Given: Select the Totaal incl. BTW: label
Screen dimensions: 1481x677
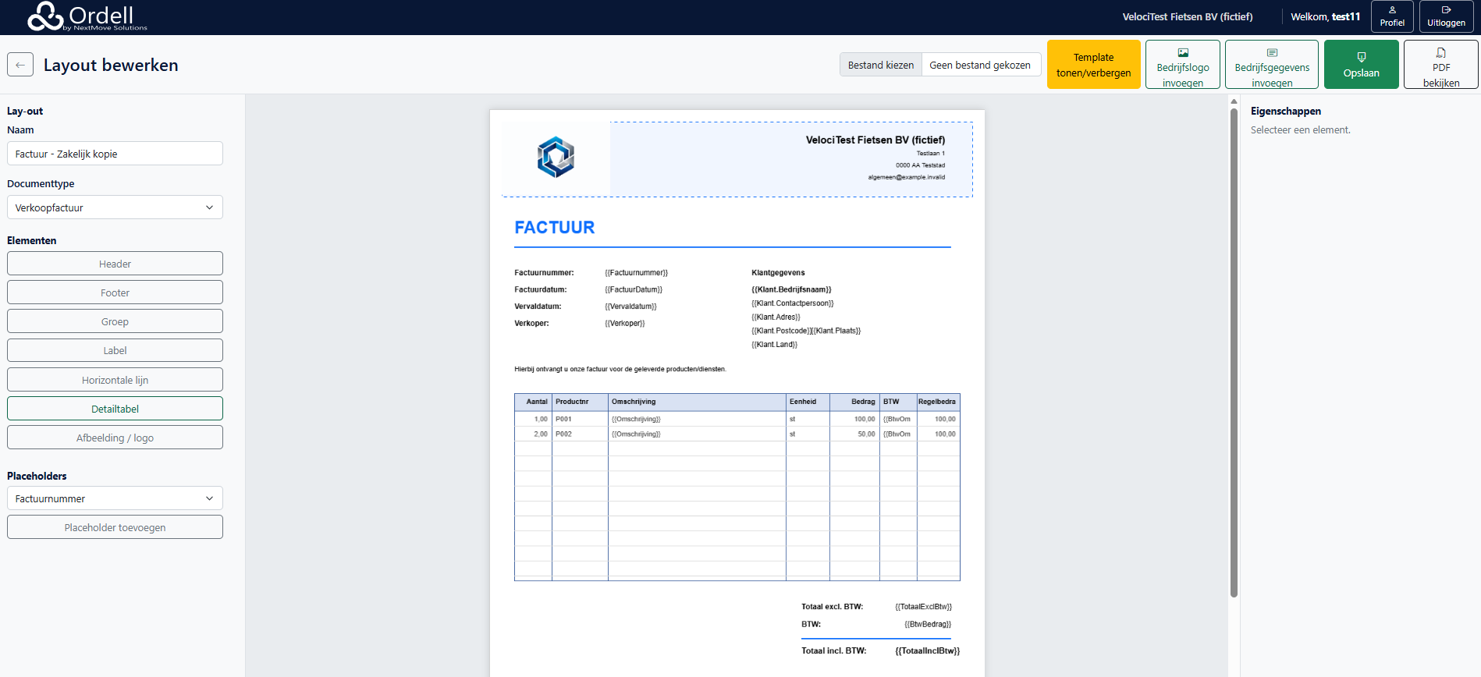Looking at the screenshot, I should (x=833, y=650).
